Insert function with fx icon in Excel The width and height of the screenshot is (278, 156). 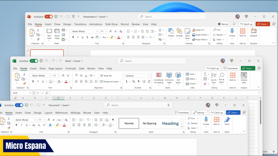pos(47,93)
